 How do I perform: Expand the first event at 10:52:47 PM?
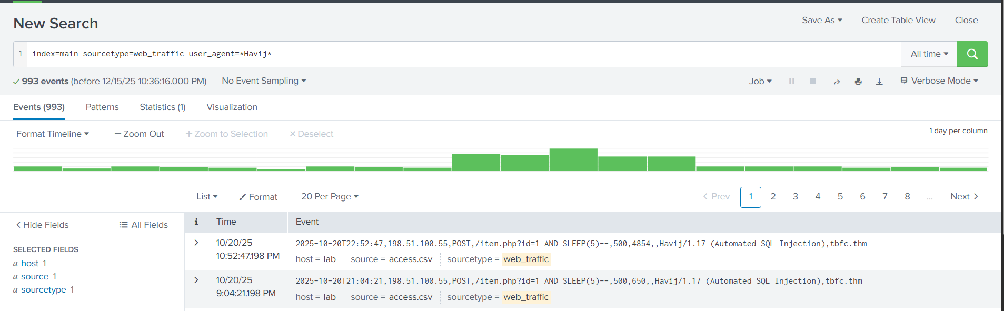point(196,243)
